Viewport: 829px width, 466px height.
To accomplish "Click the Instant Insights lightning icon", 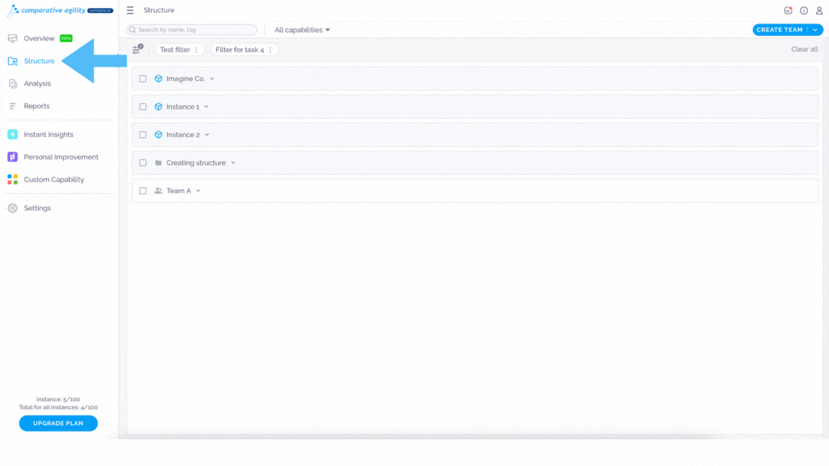I will (13, 134).
